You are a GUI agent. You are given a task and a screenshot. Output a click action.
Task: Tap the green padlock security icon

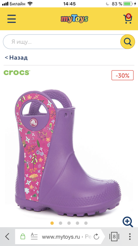pos(23,236)
